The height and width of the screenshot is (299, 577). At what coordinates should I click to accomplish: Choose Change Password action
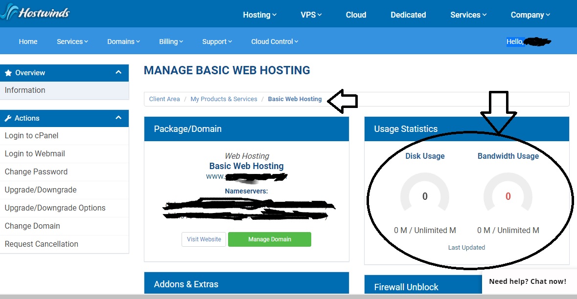click(x=65, y=171)
